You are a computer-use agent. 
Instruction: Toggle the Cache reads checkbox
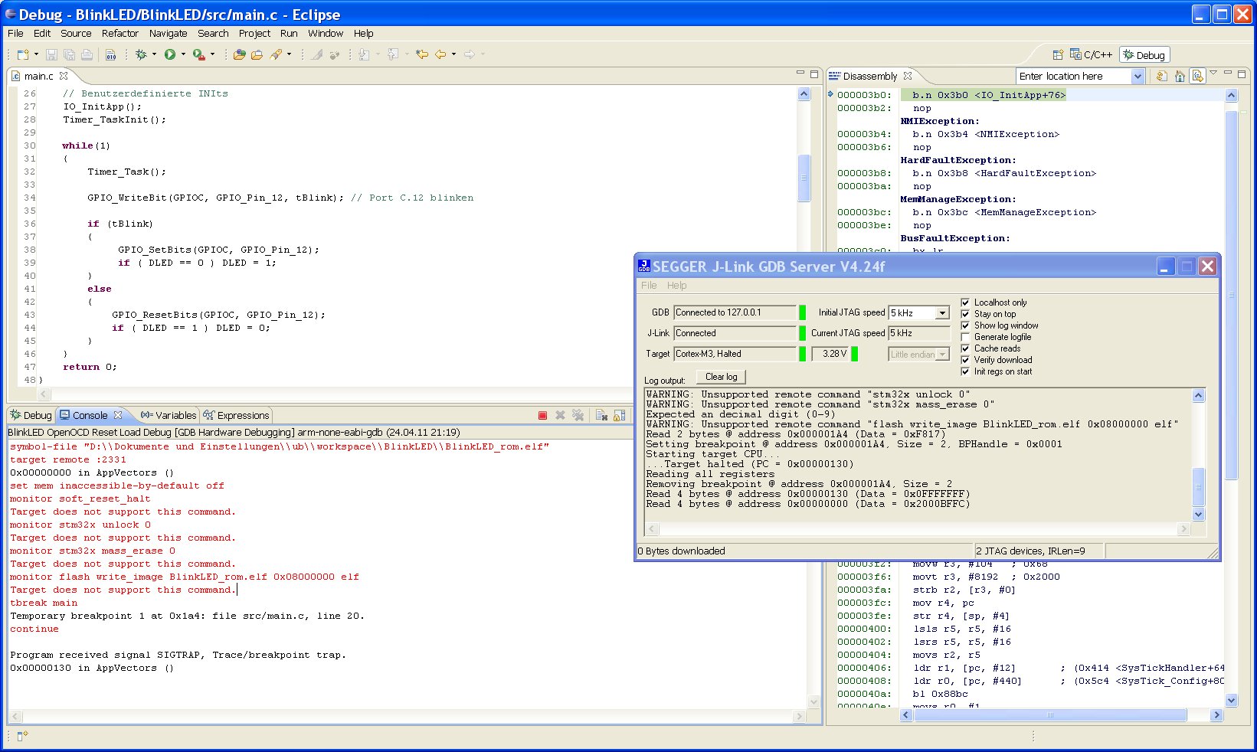965,348
